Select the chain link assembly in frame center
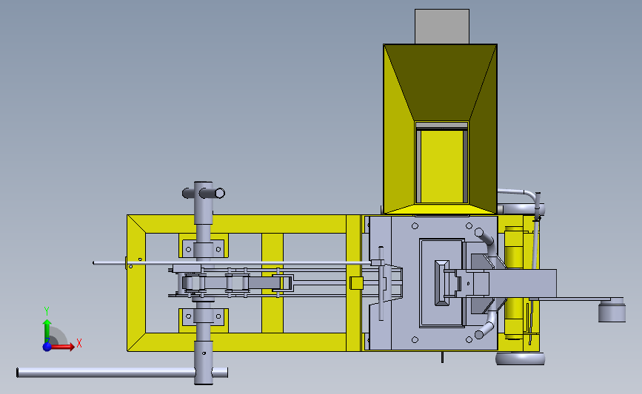Screen dimensions: 642x394 click(x=237, y=282)
